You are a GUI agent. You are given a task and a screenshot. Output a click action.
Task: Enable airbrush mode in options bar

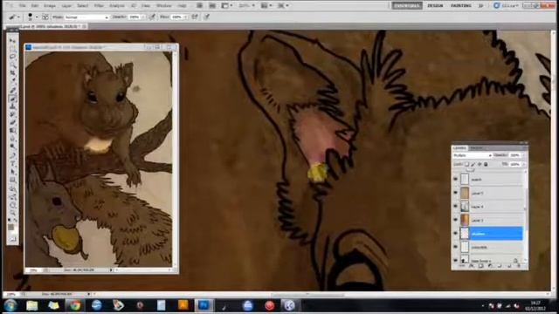pyautogui.click(x=195, y=17)
